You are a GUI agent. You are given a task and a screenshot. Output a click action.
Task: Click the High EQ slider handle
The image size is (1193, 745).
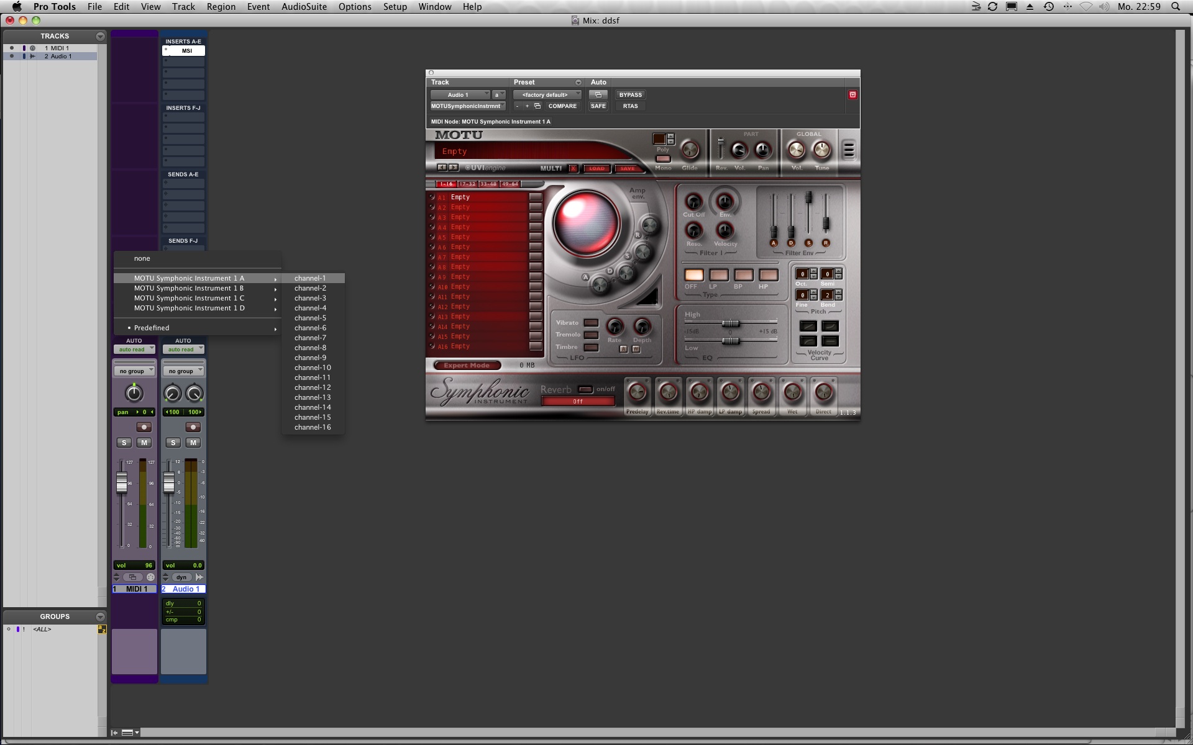pos(731,323)
